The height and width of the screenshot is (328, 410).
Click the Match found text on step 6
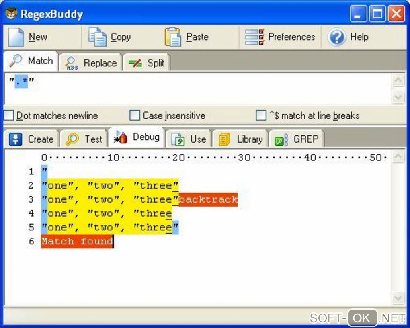coord(77,241)
